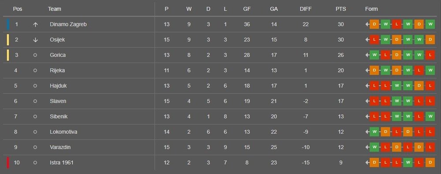Click Hajduk's orange D form badge

(x=419, y=86)
